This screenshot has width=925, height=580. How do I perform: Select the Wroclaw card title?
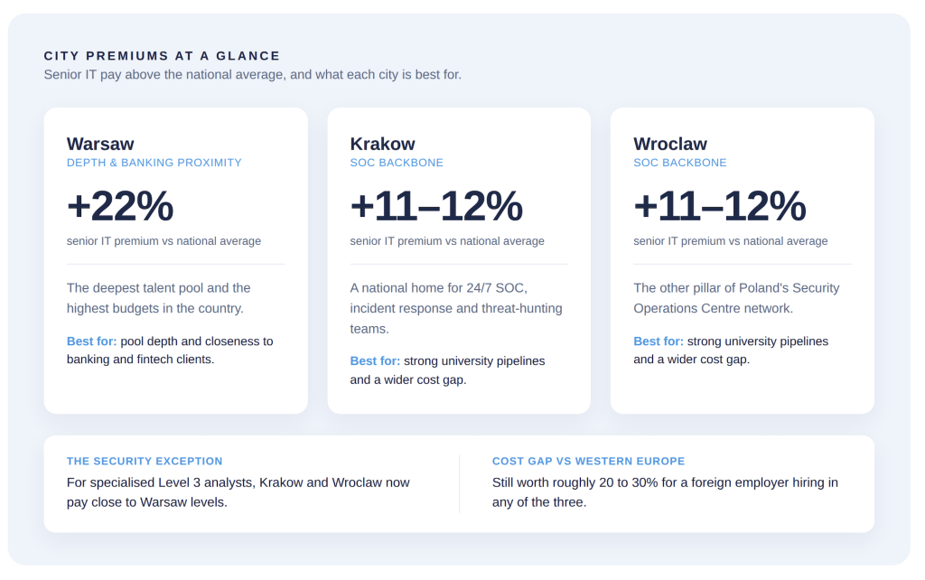pos(670,144)
